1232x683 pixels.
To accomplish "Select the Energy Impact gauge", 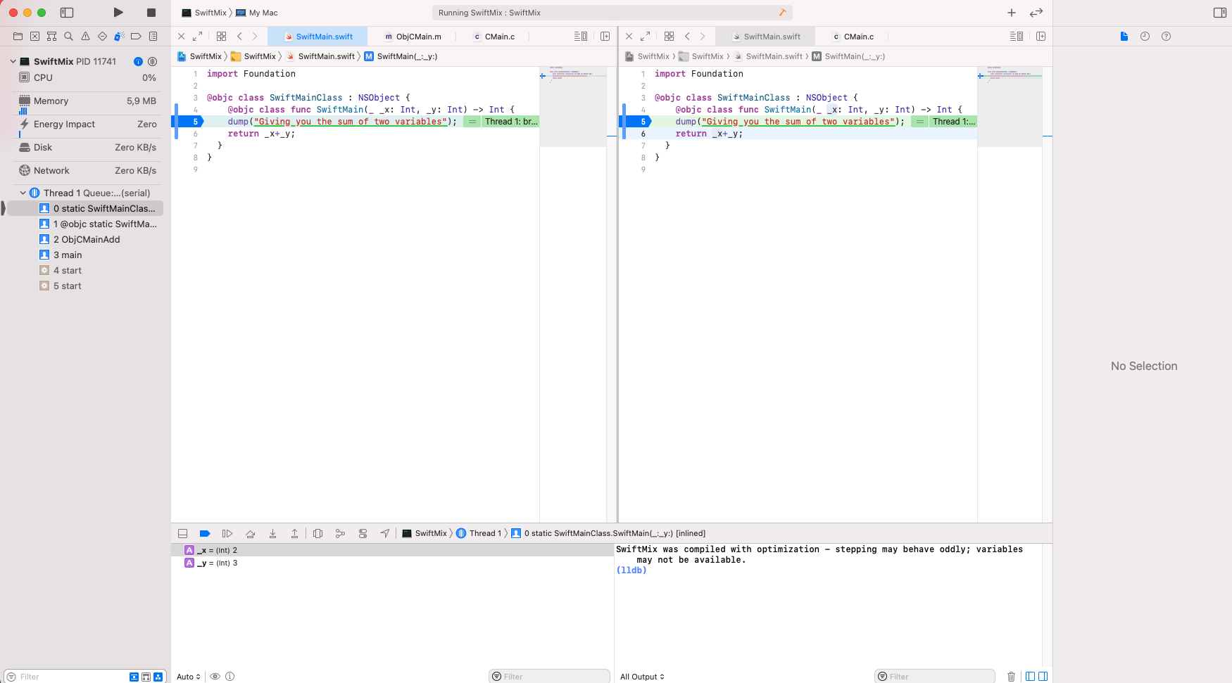I will (87, 124).
